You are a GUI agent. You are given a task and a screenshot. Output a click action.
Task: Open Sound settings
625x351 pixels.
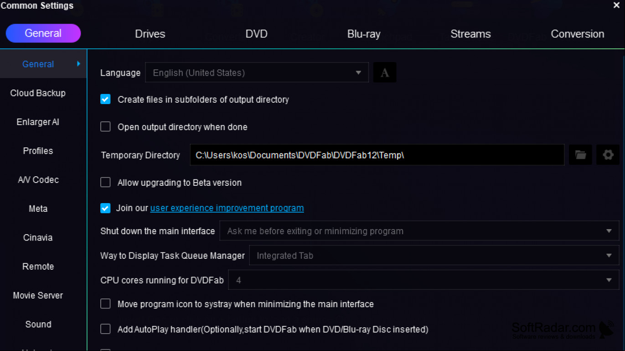(x=38, y=324)
